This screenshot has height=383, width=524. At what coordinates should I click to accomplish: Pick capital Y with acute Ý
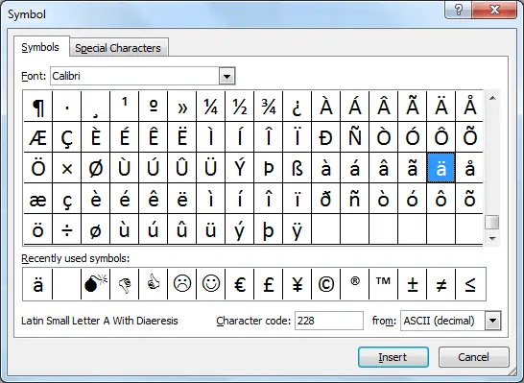coord(240,168)
